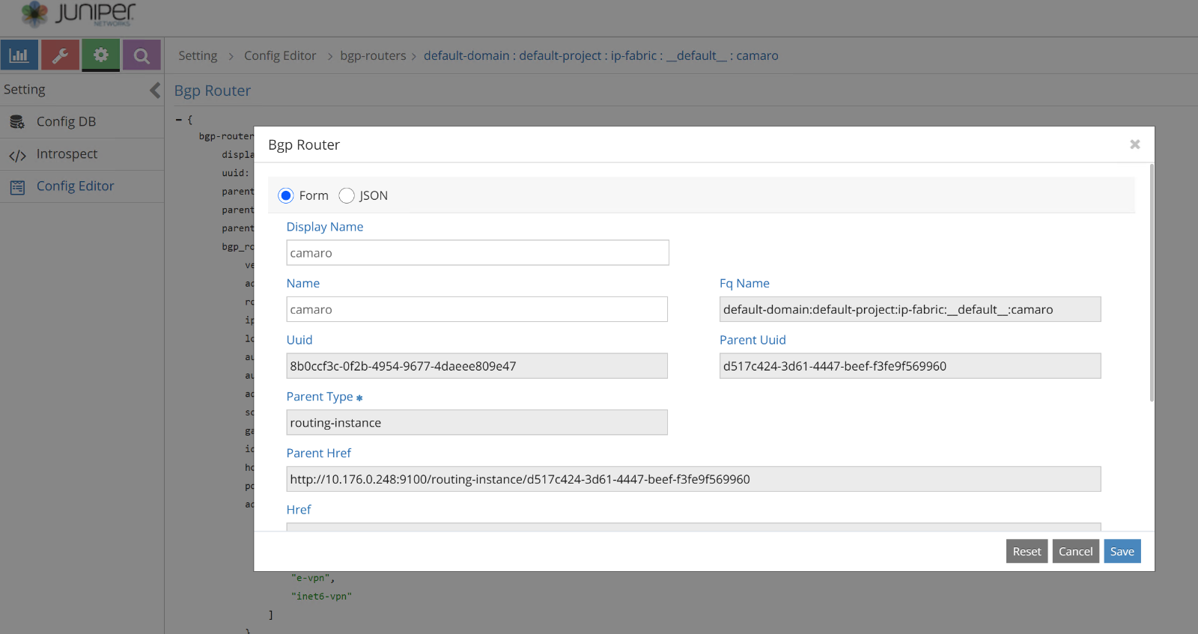1198x634 pixels.
Task: Collapse the JSON tree root node
Action: pyautogui.click(x=179, y=120)
